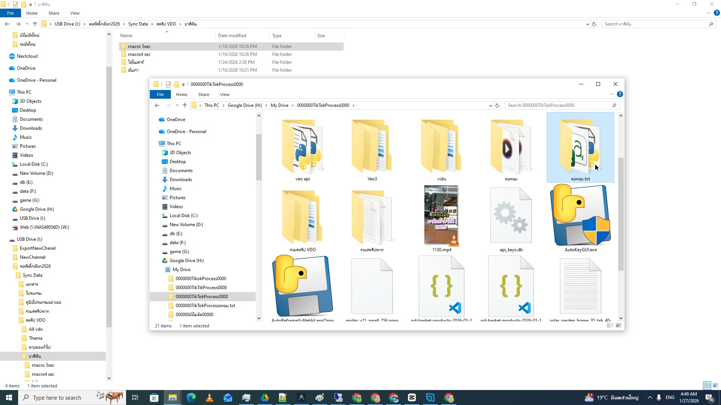Viewport: 721px width, 405px height.
Task: Open the AutoKeyGUI.exe application icon
Action: coord(580,216)
